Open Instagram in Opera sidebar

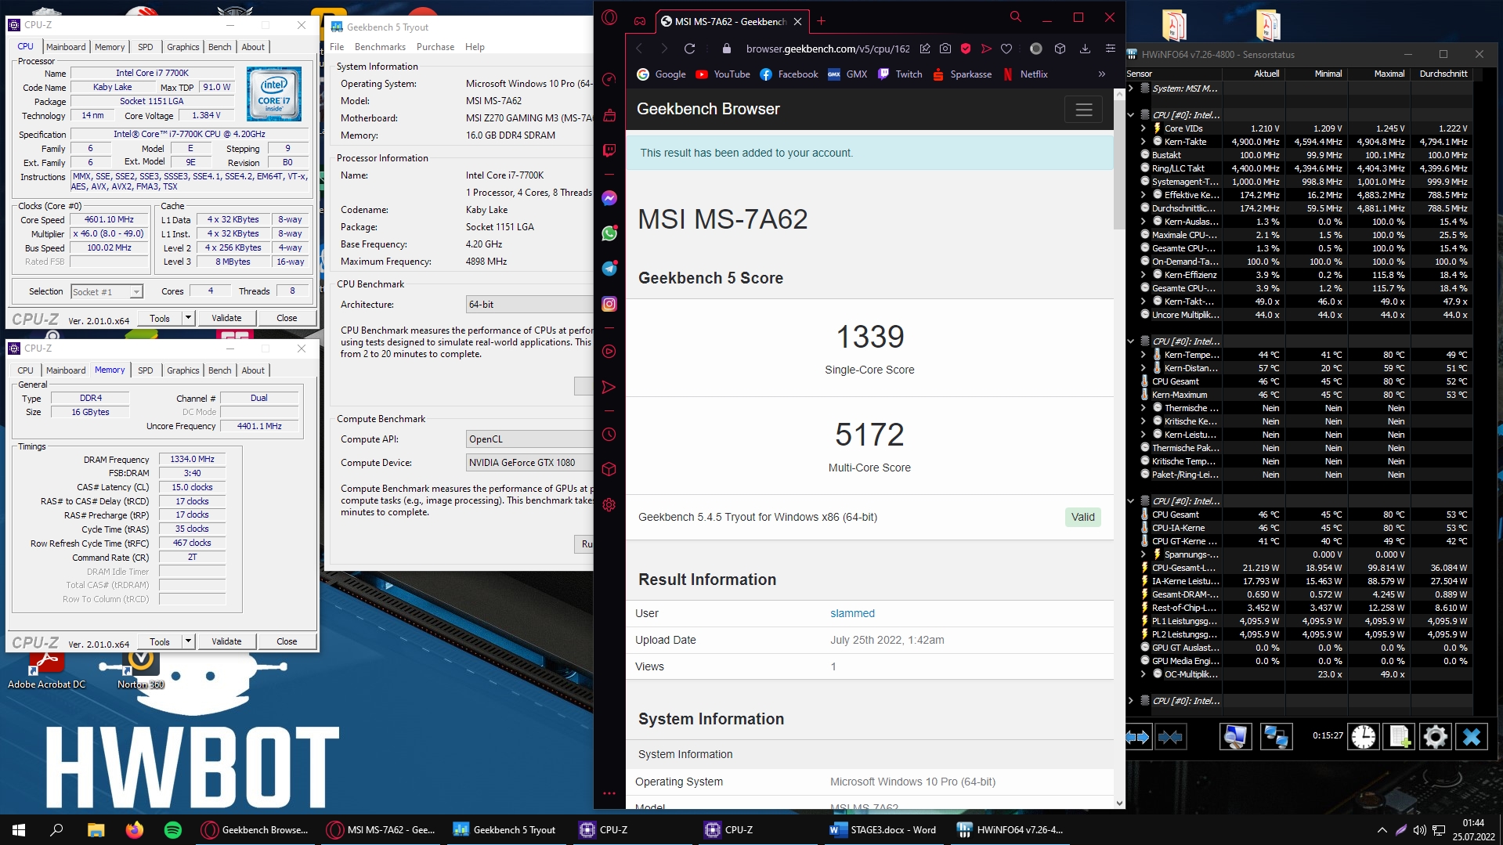[609, 304]
